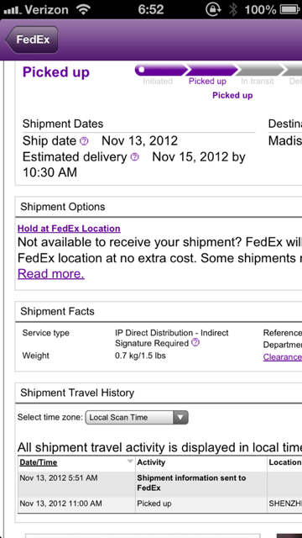Tap the Wi-Fi status icon

84,9
